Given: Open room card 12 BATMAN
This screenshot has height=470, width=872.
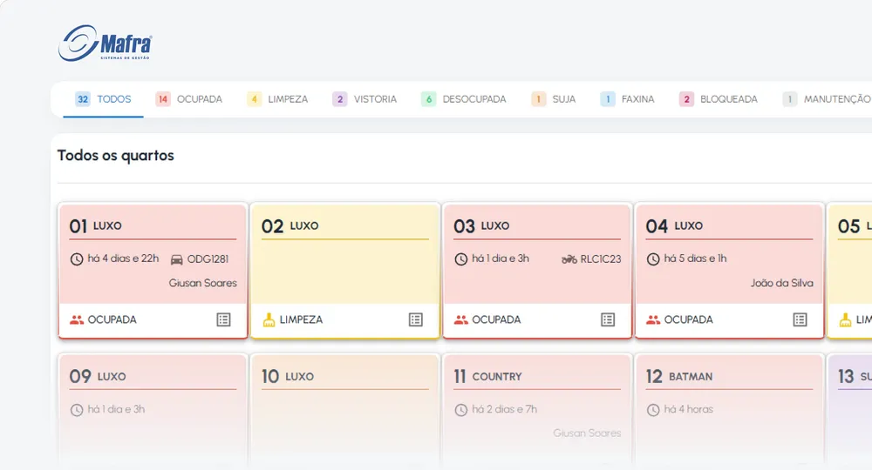Looking at the screenshot, I should (x=729, y=412).
